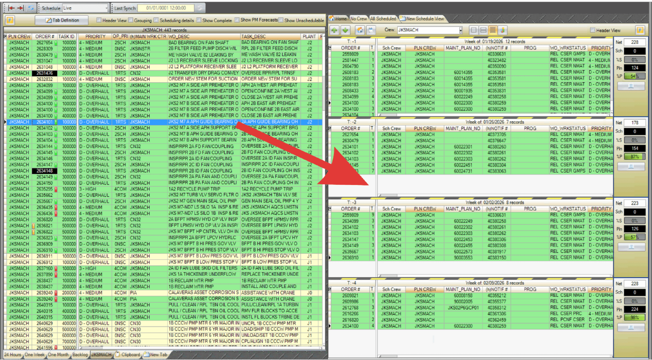Click the green up arrow icon
Screen dimensions: 652x360
click(334, 30)
